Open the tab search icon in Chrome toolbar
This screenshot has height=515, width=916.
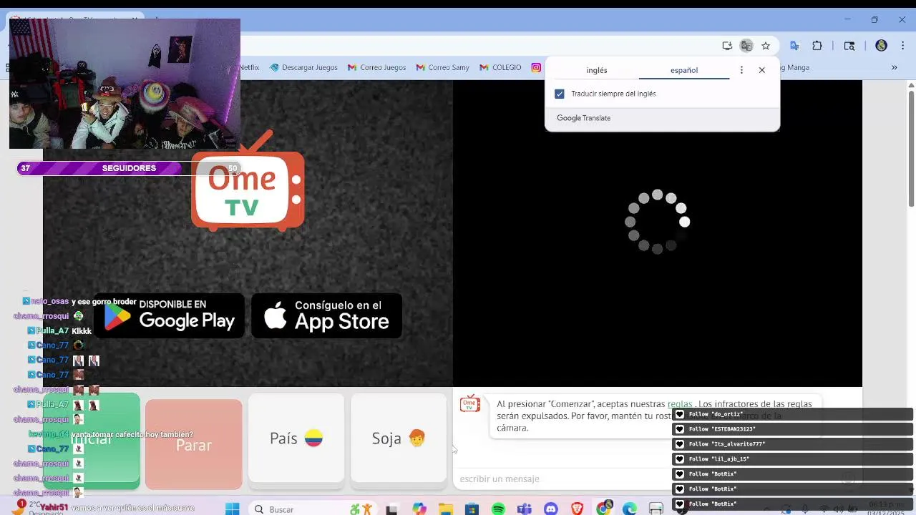point(849,46)
